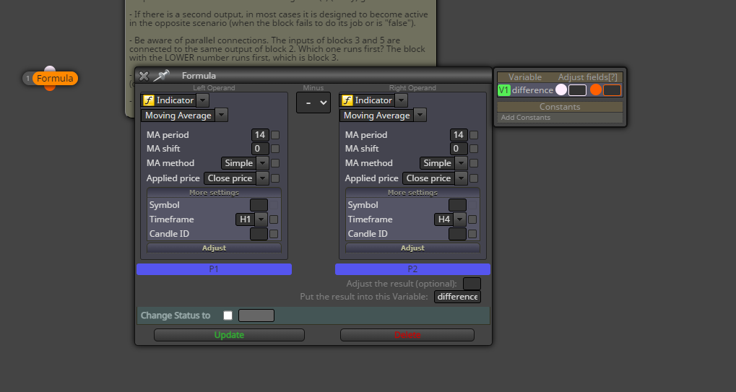Viewport: 736px width, 392px height.
Task: Click the orange color swatch for difference
Action: (x=596, y=90)
